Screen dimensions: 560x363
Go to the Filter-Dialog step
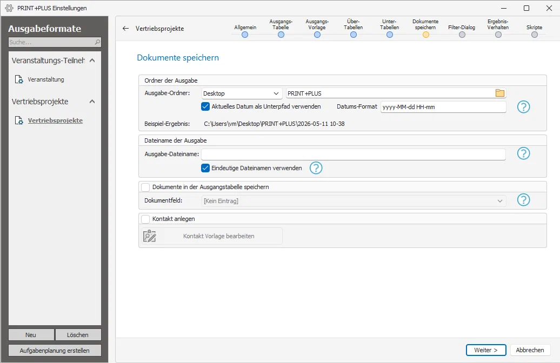point(462,35)
